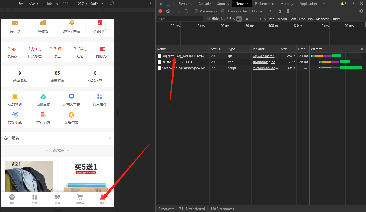Clear the network log
Screen dimensions: 366x212
click(168, 11)
